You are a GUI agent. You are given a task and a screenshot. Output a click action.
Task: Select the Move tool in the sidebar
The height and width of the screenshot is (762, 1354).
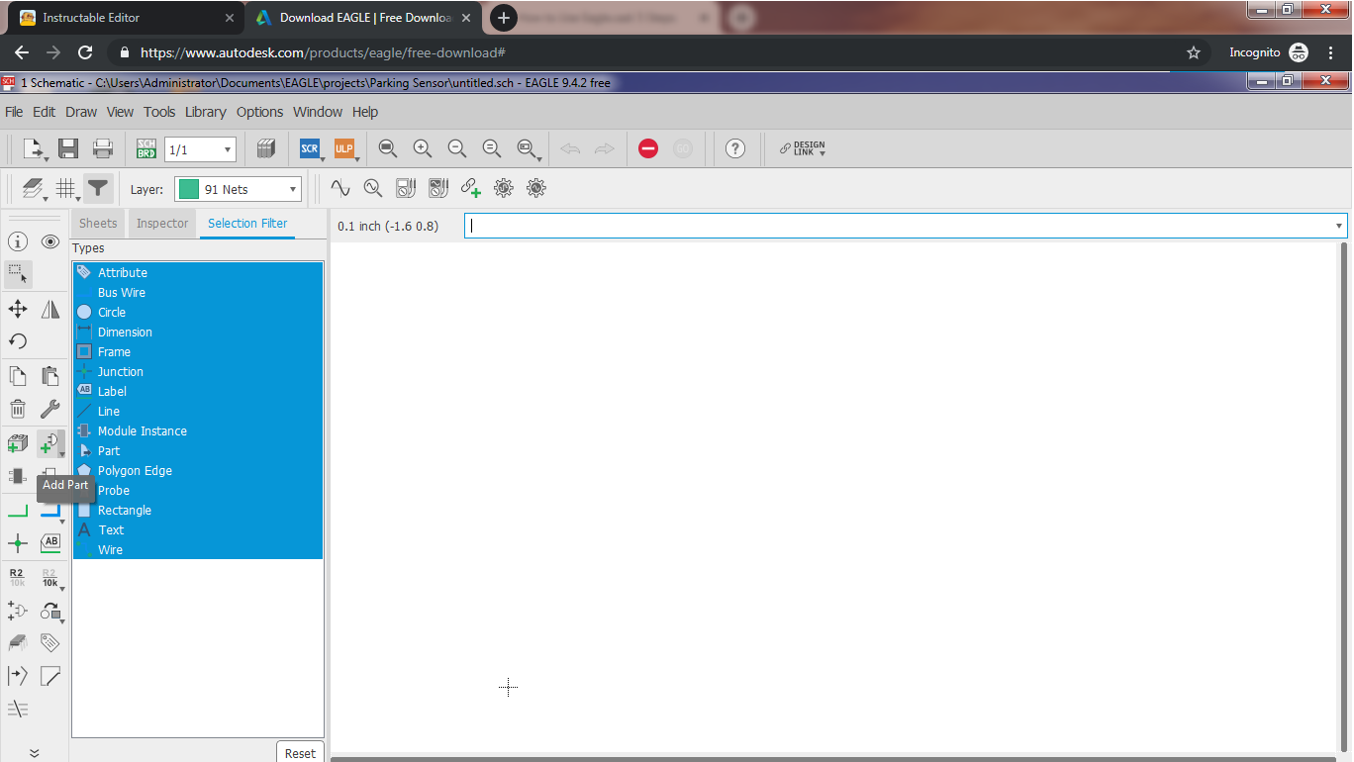pyautogui.click(x=18, y=310)
